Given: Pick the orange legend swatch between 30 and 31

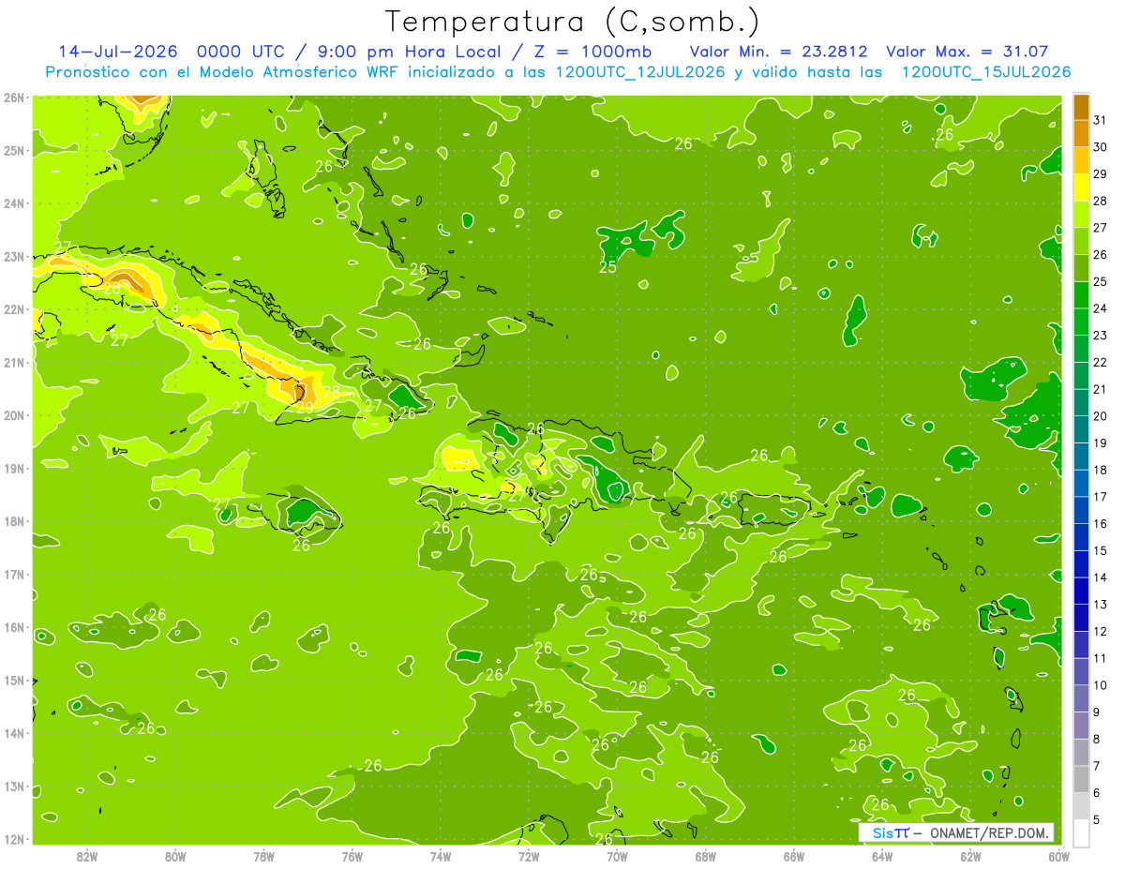Looking at the screenshot, I should click(1081, 133).
